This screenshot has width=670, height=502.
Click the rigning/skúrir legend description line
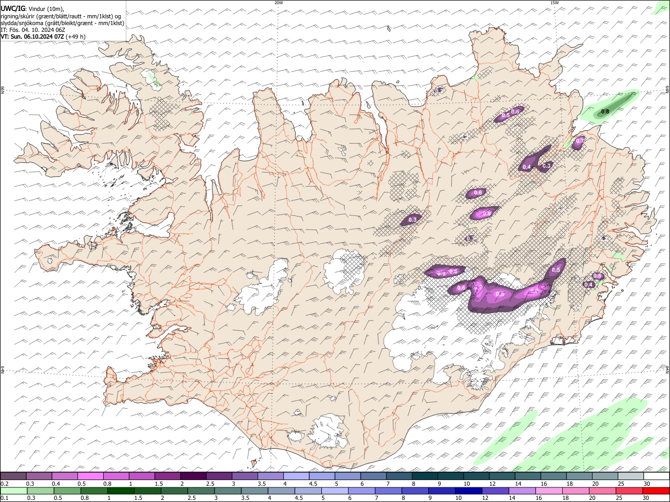pyautogui.click(x=61, y=16)
